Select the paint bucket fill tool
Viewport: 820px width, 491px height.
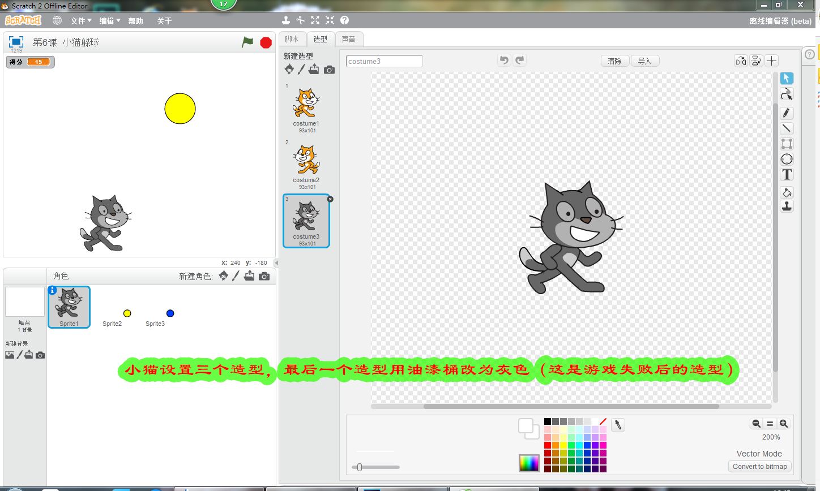pyautogui.click(x=787, y=192)
